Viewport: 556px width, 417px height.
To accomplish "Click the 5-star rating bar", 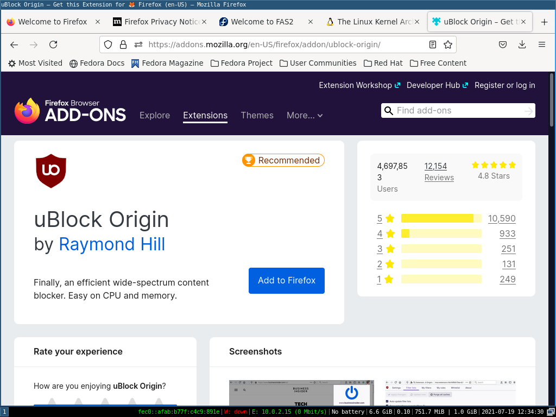I will [441, 218].
